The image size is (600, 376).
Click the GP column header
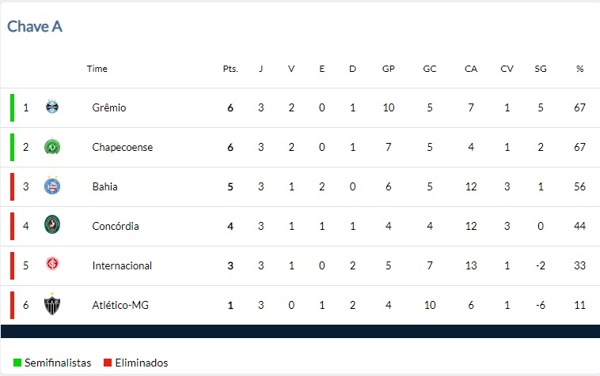[x=389, y=69]
